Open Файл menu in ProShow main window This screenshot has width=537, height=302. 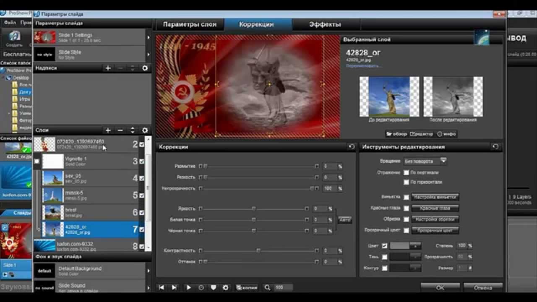click(x=10, y=23)
